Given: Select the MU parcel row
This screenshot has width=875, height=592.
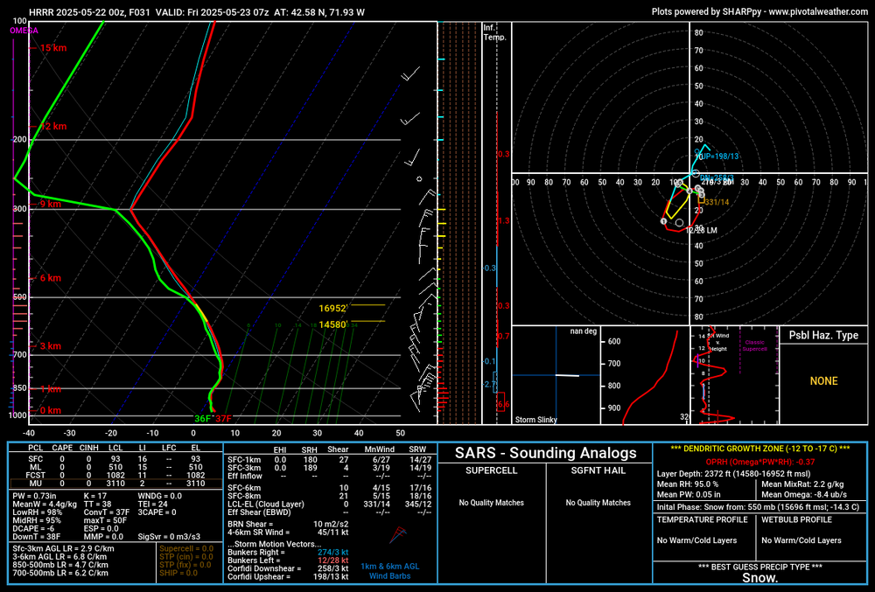Looking at the screenshot, I should [115, 484].
